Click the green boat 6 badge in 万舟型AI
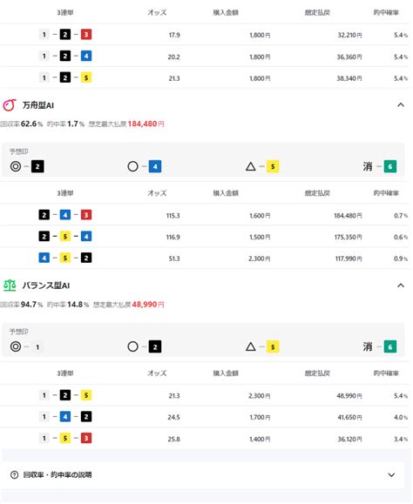The image size is (413, 504). 389,166
